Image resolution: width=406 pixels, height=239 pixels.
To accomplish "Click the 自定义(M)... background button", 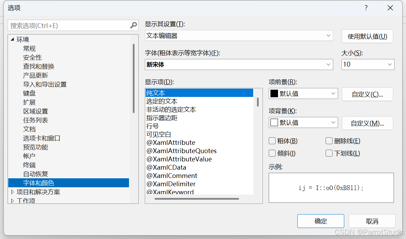I will pos(367,123).
